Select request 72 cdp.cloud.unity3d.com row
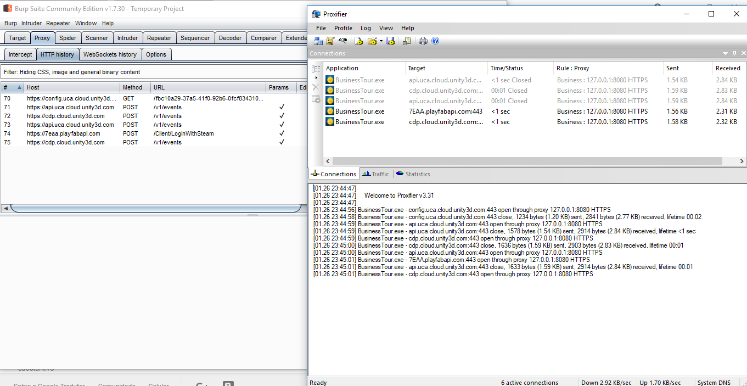The image size is (747, 386). pos(153,116)
